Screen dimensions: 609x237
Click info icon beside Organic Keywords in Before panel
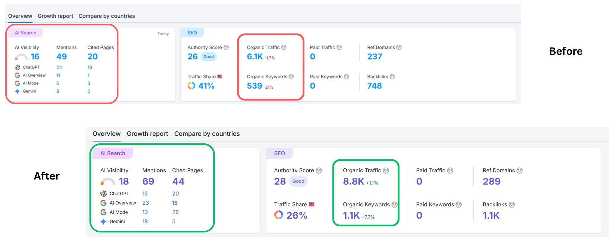coord(291,77)
